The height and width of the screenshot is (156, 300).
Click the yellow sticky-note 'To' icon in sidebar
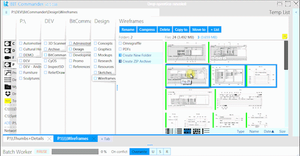(8, 101)
